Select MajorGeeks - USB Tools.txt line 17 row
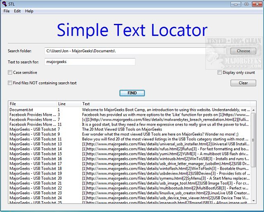 (x=129, y=163)
